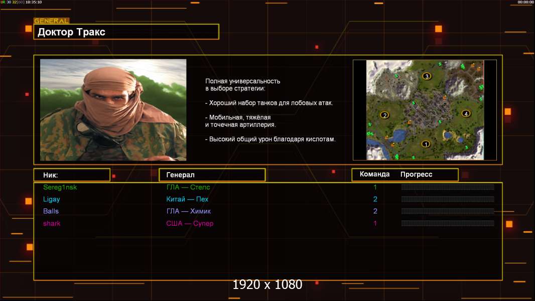Viewport: 535px width, 301px height.
Task: Click start position marker 4 on minimap
Action: click(x=466, y=113)
